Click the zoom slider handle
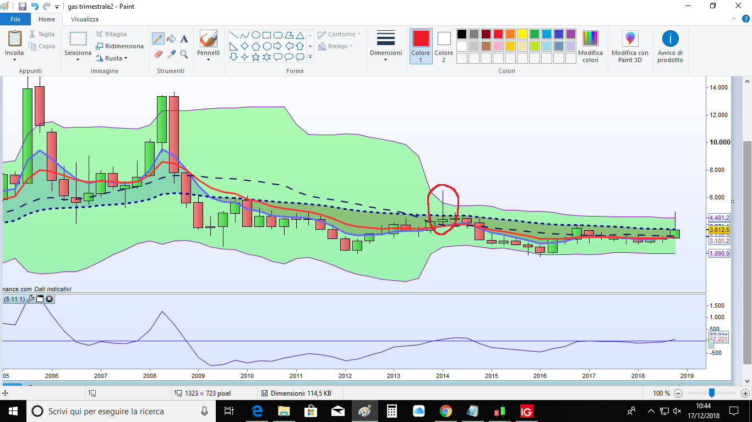Viewport: 752px width, 422px height. [712, 393]
